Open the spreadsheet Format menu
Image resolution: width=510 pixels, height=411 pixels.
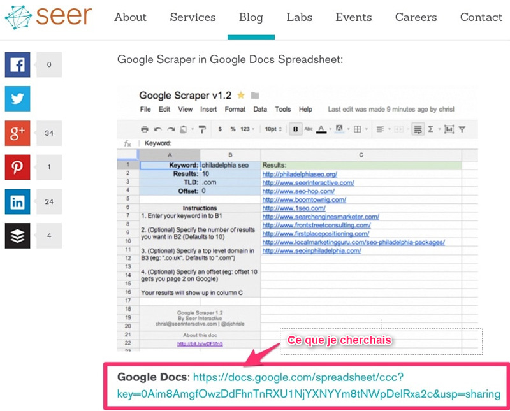click(235, 109)
